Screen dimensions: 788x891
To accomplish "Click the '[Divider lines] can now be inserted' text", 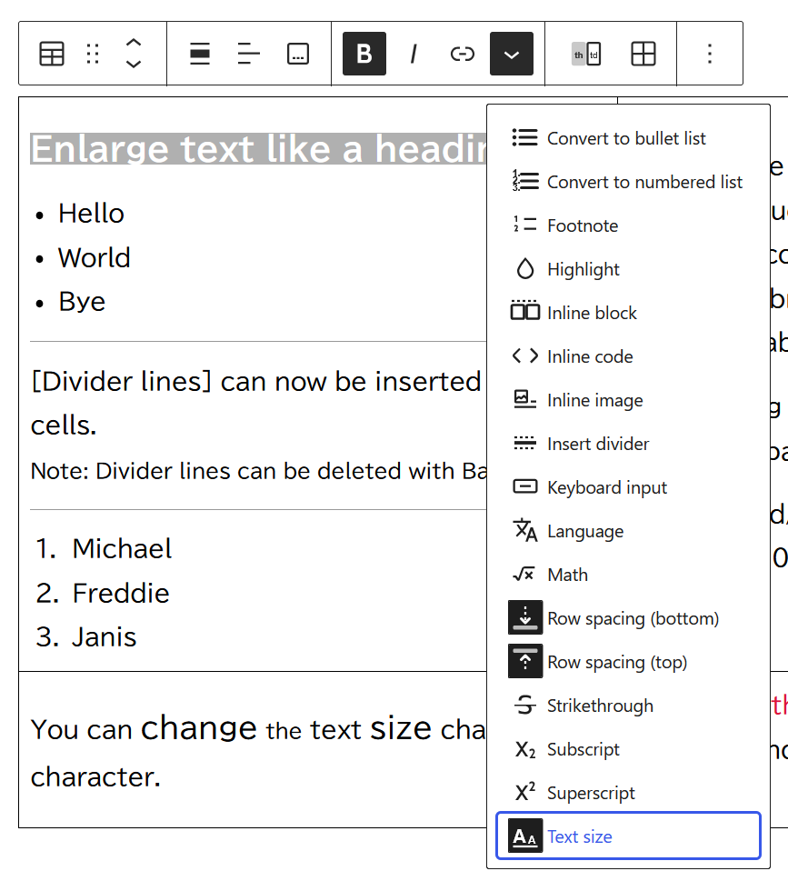I will pos(256,381).
